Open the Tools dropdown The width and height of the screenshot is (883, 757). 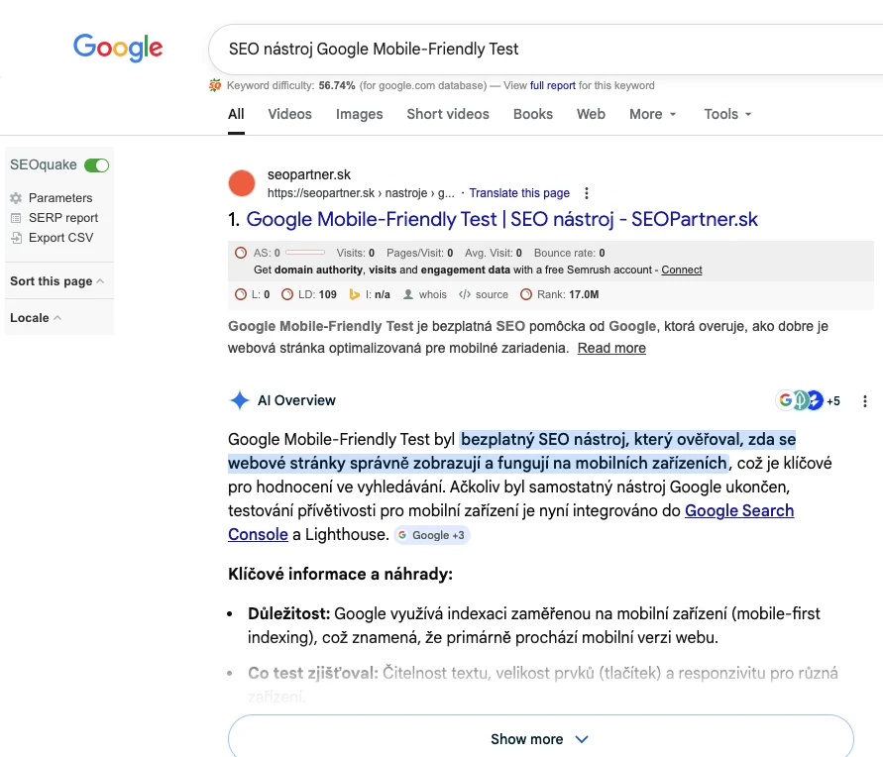pos(727,114)
